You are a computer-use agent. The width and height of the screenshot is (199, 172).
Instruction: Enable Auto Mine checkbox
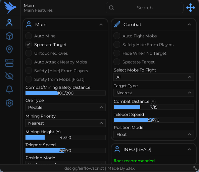pos(29,36)
